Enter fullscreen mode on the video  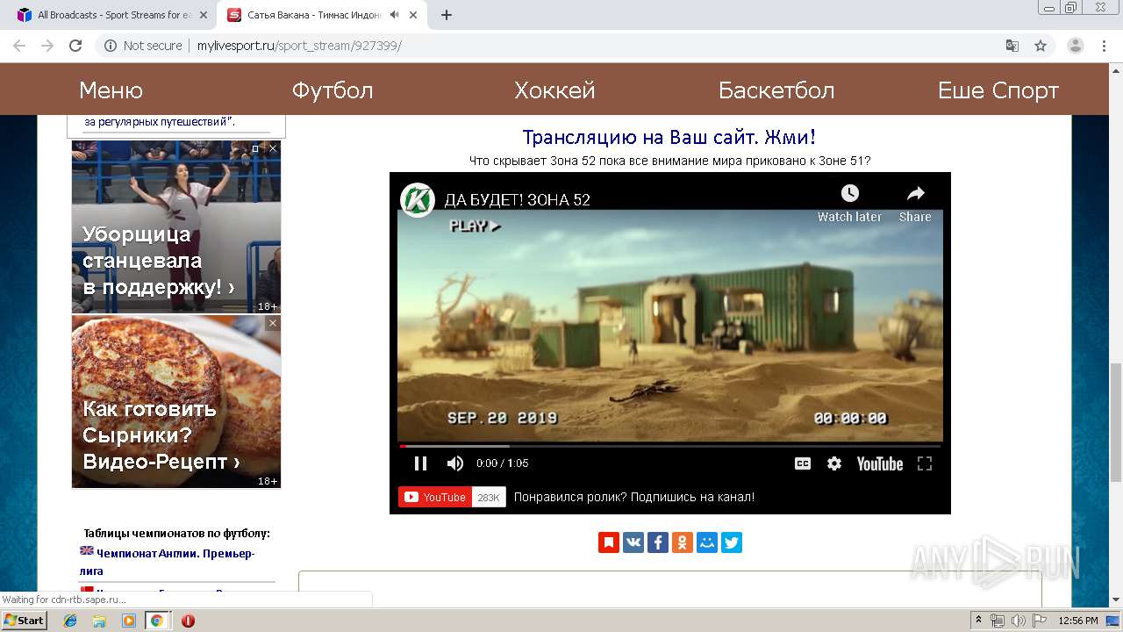(x=925, y=463)
